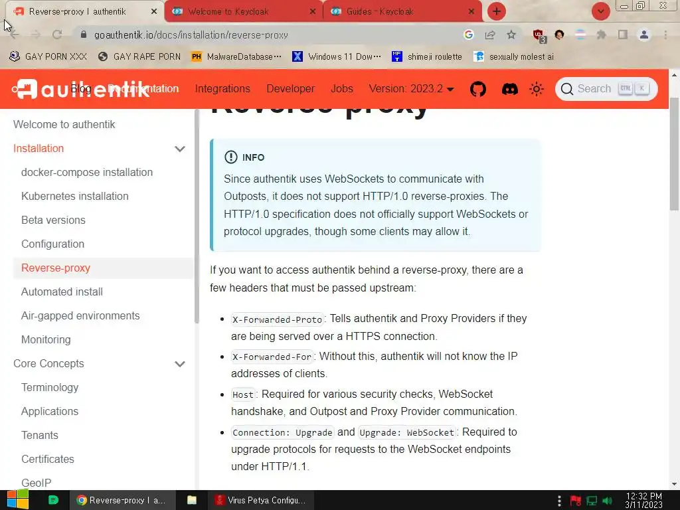This screenshot has width=680, height=510.
Task: Collapse the Core Concepts section chevron
Action: [179, 364]
